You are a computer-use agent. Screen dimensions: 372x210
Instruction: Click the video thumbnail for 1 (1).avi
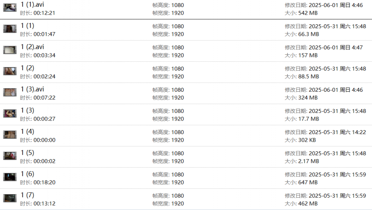(10, 7)
